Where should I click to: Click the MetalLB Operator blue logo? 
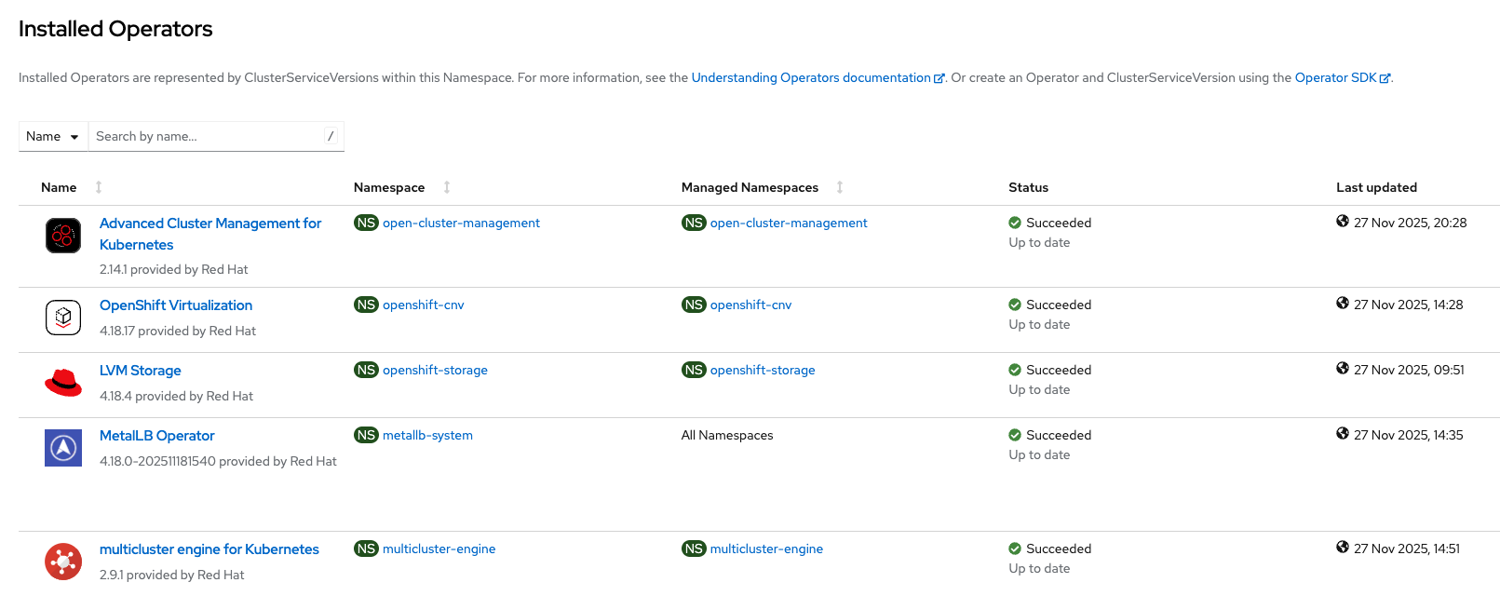pos(63,448)
